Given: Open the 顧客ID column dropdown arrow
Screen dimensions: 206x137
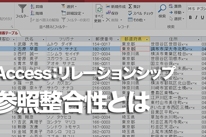Looking at the screenshot, I should [x=14, y=39].
